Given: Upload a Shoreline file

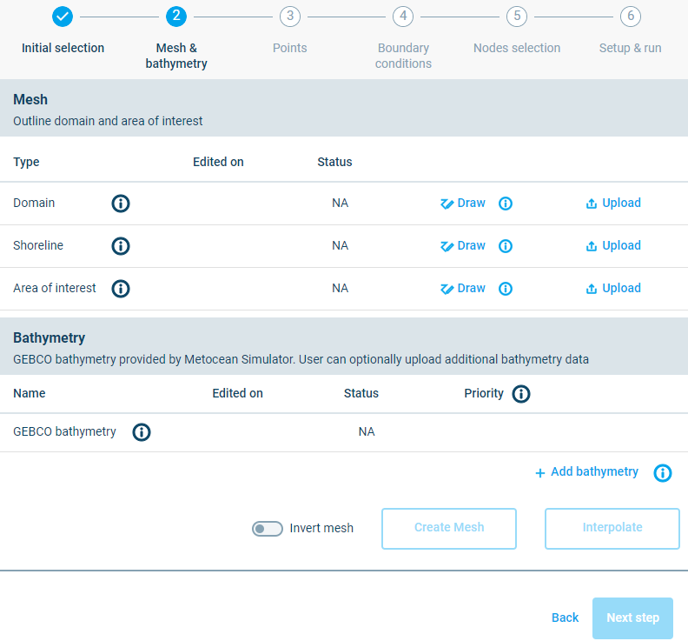Looking at the screenshot, I should (613, 246).
